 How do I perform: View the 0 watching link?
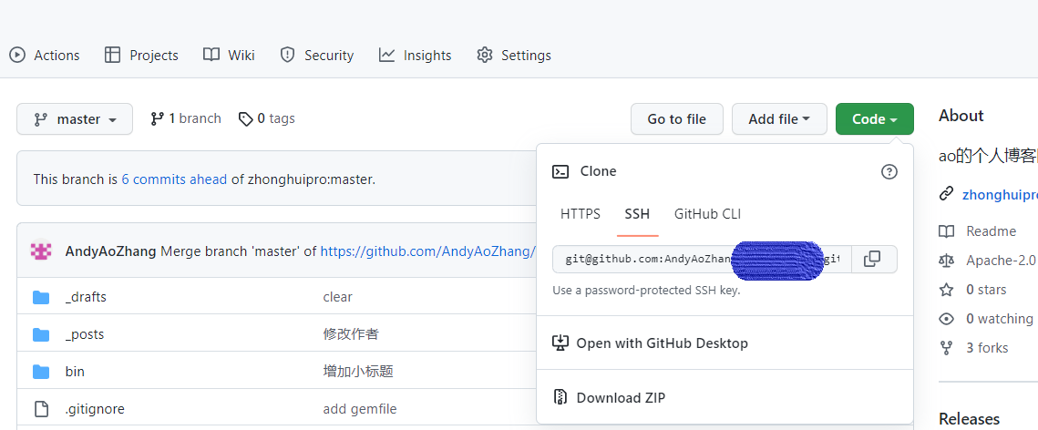point(1000,319)
